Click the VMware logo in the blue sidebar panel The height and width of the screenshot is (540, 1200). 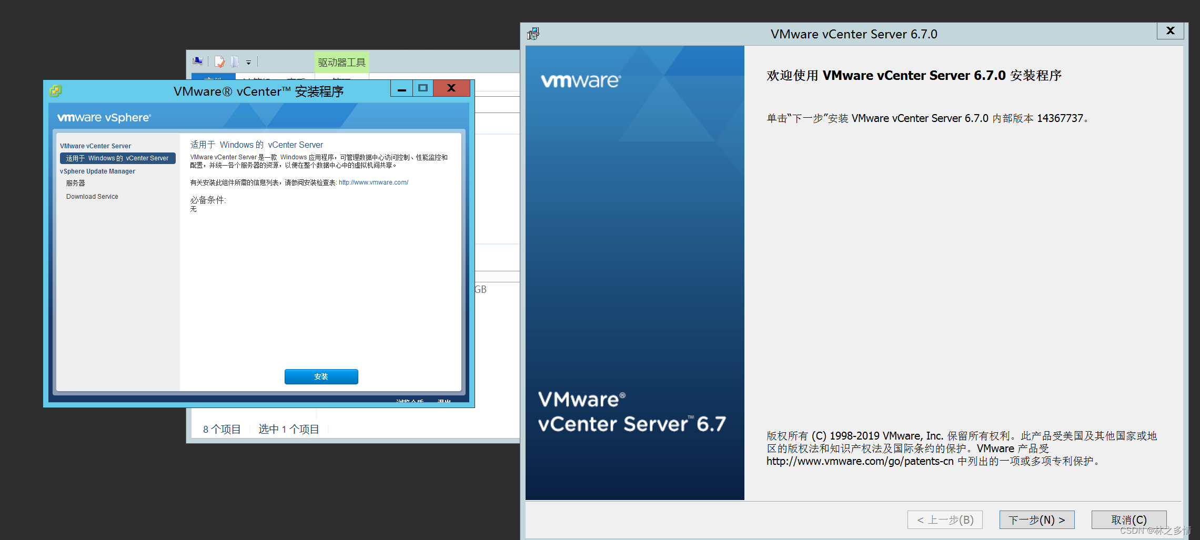(581, 80)
